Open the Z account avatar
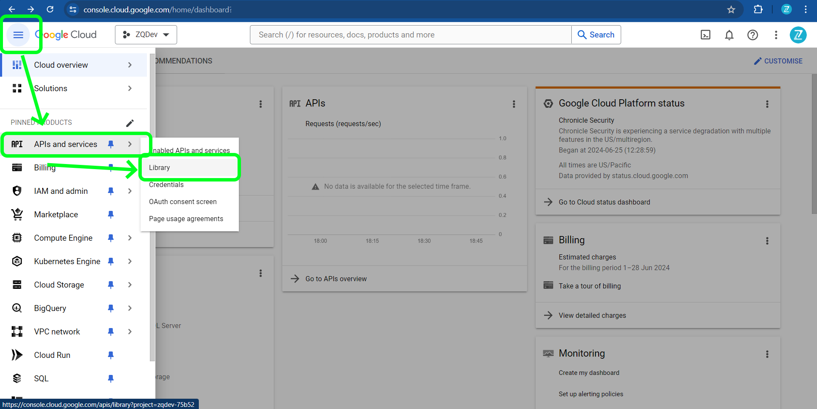Image resolution: width=817 pixels, height=409 pixels. tap(798, 35)
